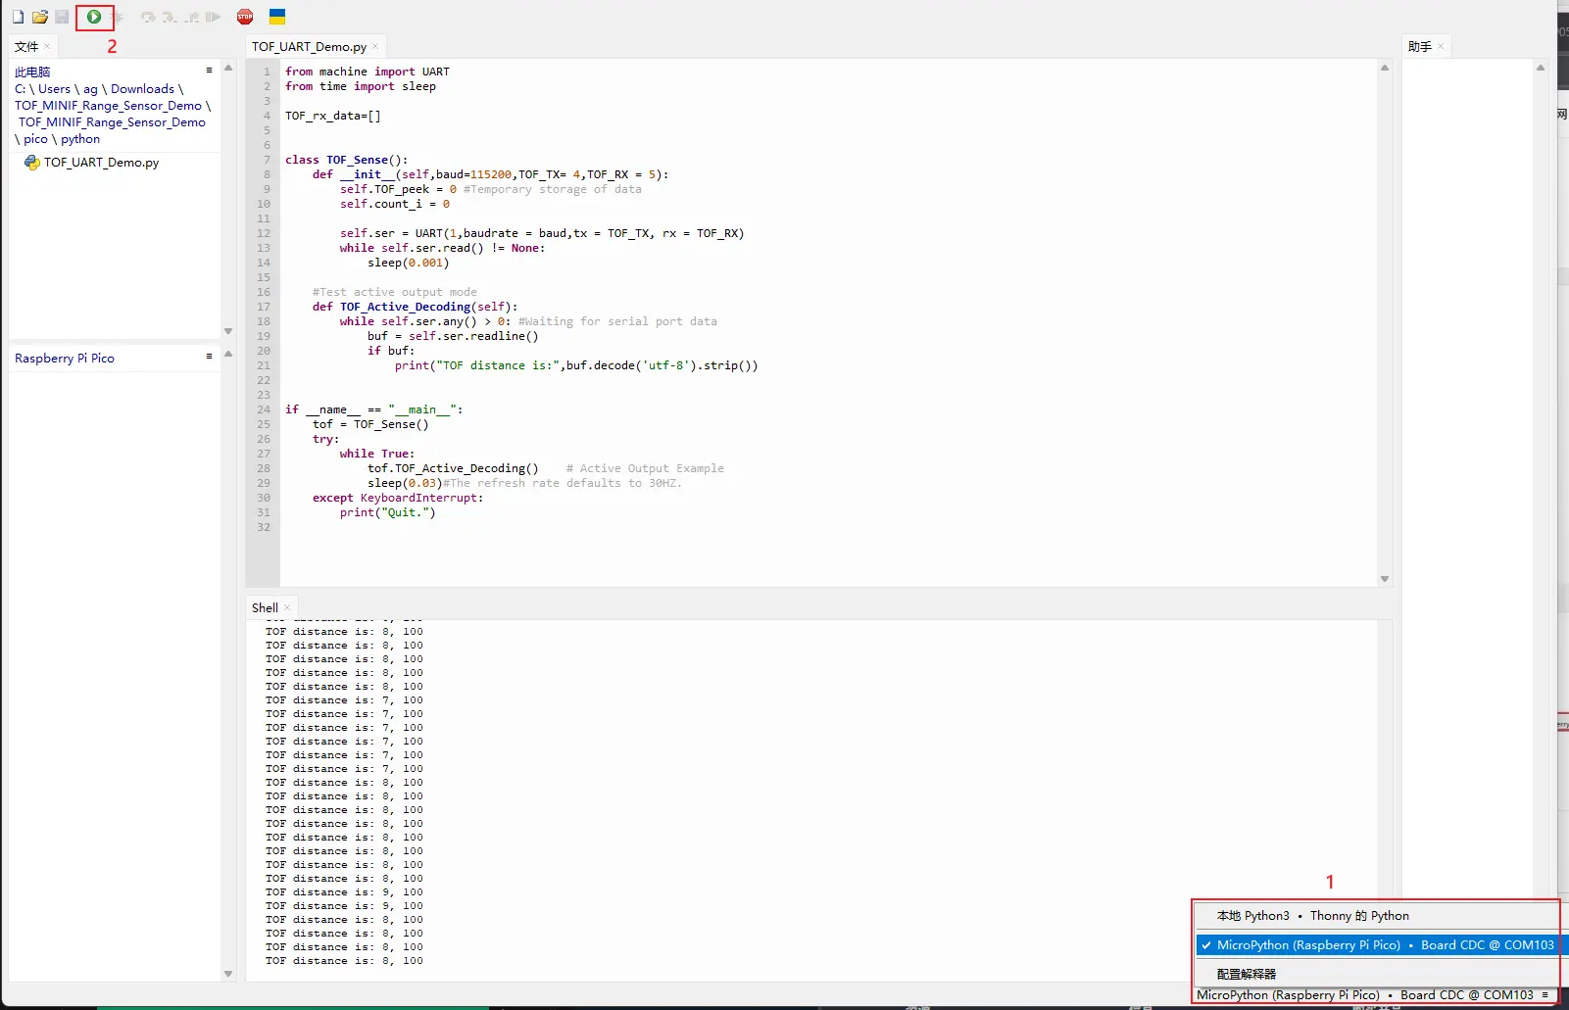Stop the program with the red STOP icon
The image size is (1569, 1010).
click(245, 17)
